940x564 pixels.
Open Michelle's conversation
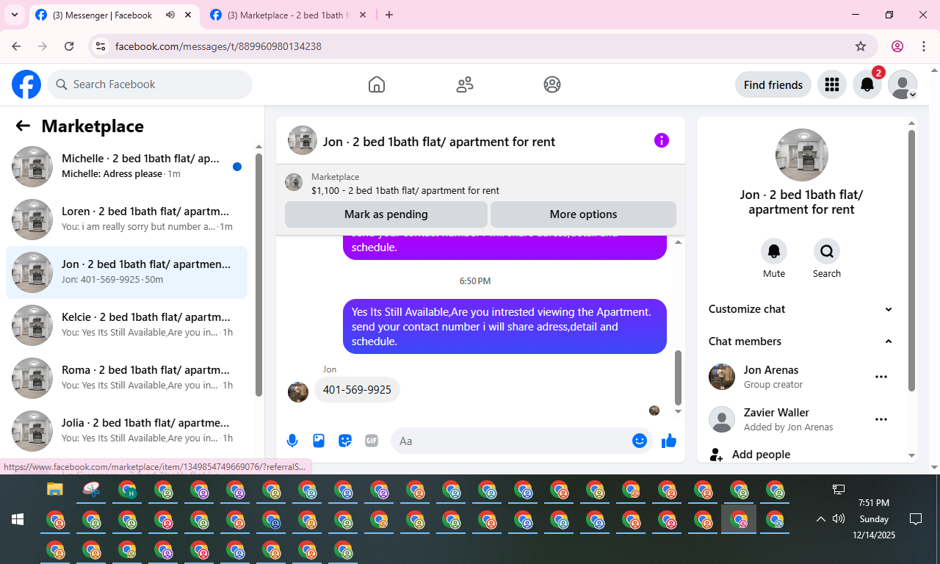pos(126,167)
